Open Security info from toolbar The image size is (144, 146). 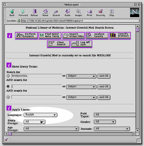point(100,13)
